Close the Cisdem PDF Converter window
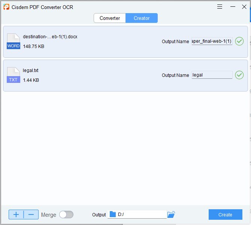 (244, 7)
